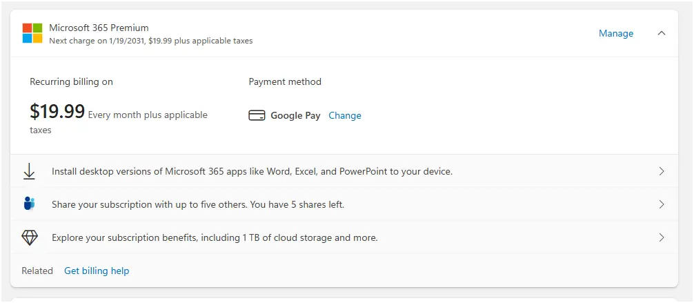Select Explore your subscription benefits row
694x303 pixels.
(x=344, y=237)
